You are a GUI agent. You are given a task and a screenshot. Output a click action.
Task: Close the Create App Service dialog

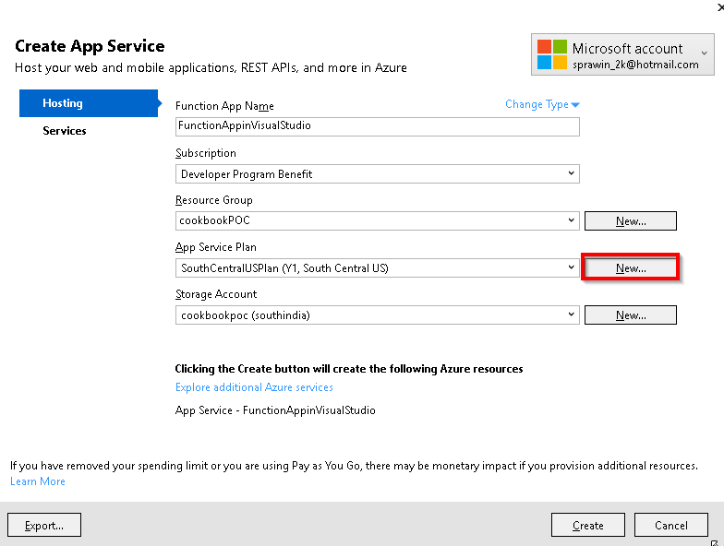point(718,6)
